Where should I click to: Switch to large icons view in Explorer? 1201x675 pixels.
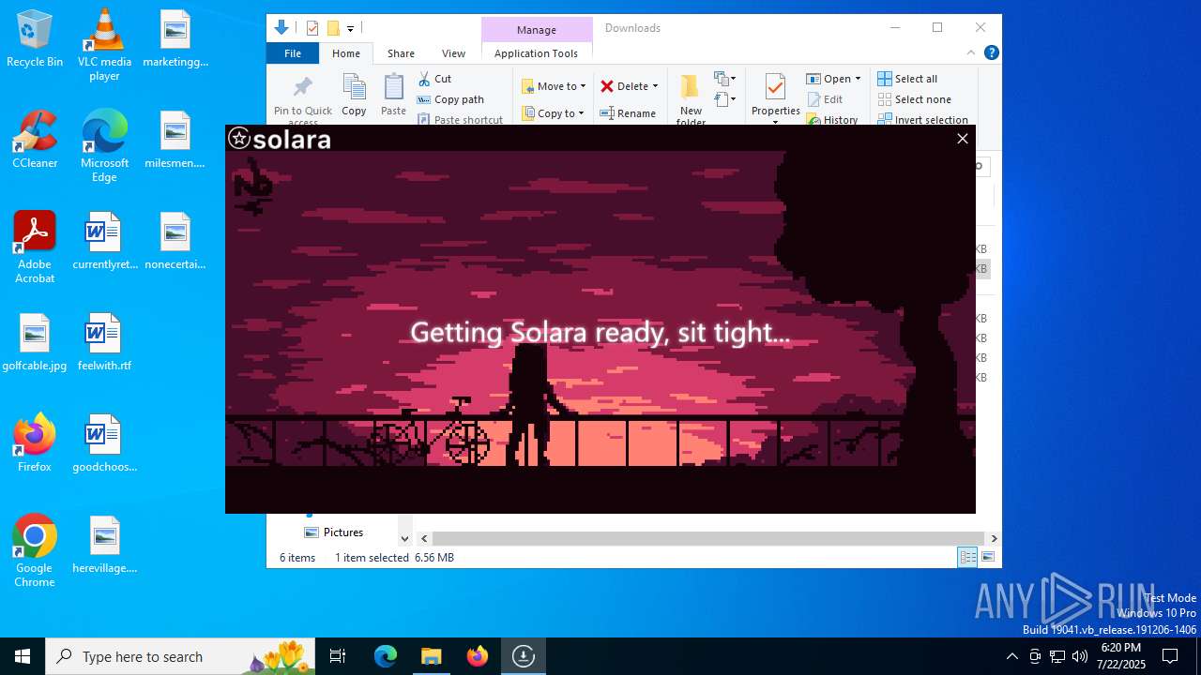(x=988, y=557)
